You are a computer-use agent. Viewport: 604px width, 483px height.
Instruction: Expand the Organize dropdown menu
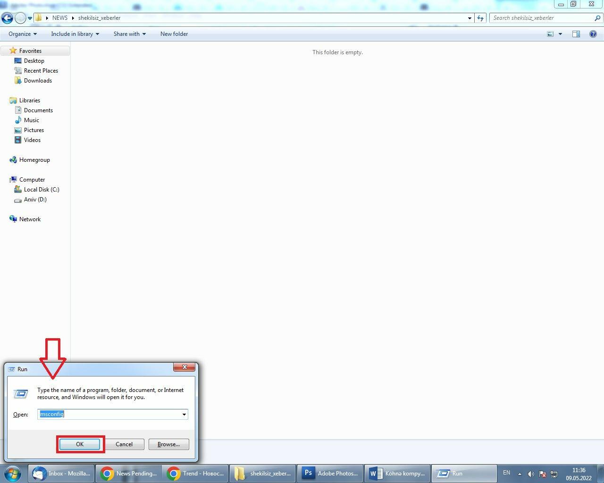(x=22, y=34)
